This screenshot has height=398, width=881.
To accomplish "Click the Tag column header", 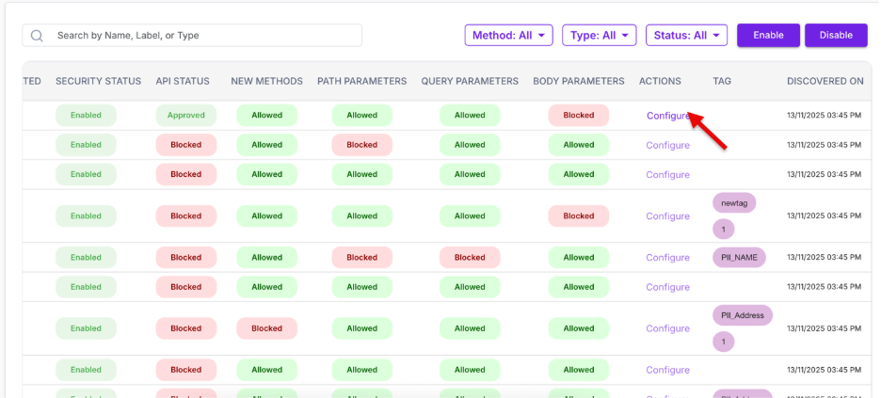I will [x=722, y=81].
